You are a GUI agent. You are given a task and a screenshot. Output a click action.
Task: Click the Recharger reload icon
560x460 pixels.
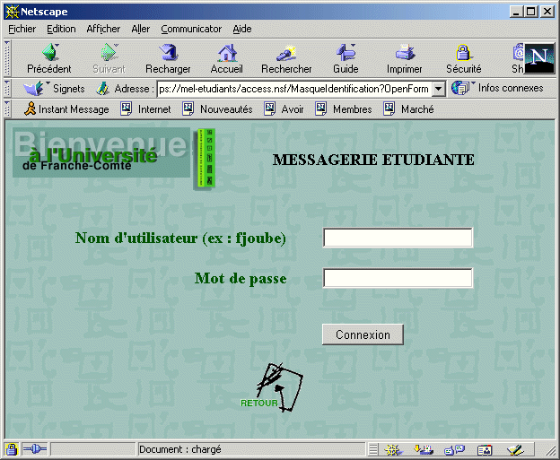(168, 53)
